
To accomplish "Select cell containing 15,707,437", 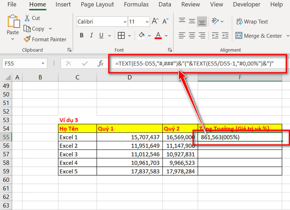I will (x=130, y=137).
